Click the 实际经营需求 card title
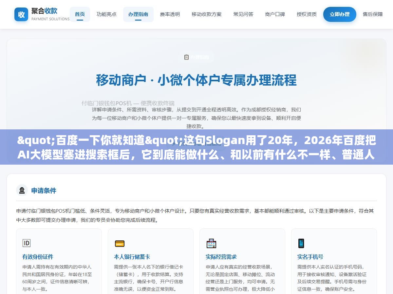Viewport: 393px width, 294px height. pyautogui.click(x=221, y=257)
